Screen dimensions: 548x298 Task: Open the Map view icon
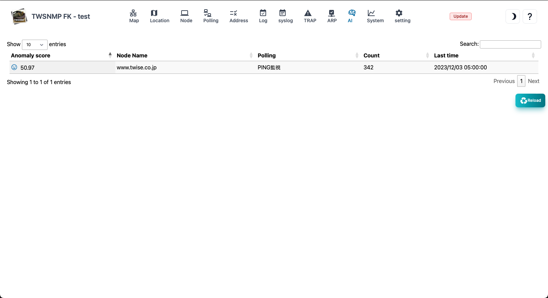pyautogui.click(x=134, y=13)
